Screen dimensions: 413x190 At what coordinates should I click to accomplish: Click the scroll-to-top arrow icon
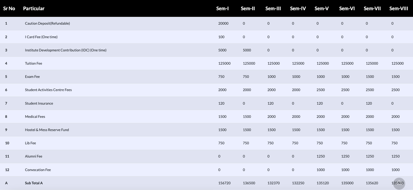pyautogui.click(x=399, y=183)
